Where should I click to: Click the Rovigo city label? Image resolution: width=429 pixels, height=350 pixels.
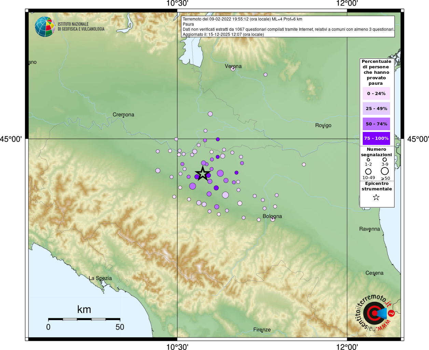(x=323, y=125)
